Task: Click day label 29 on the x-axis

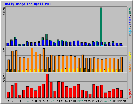Action: pyautogui.click(x=117, y=101)
